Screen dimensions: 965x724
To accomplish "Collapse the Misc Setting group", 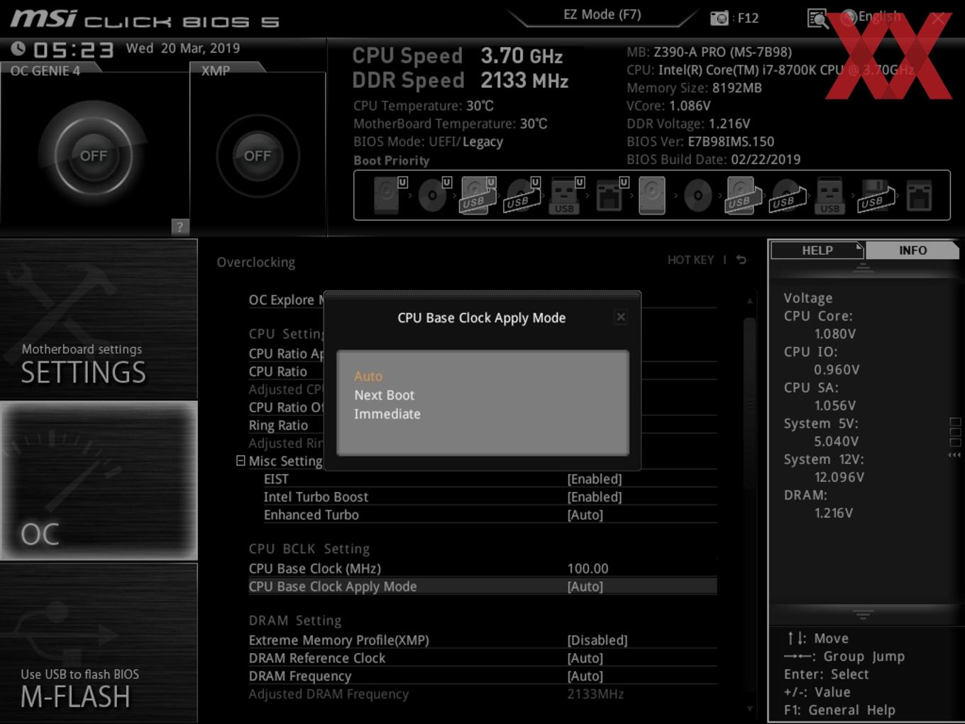I will pyautogui.click(x=241, y=461).
